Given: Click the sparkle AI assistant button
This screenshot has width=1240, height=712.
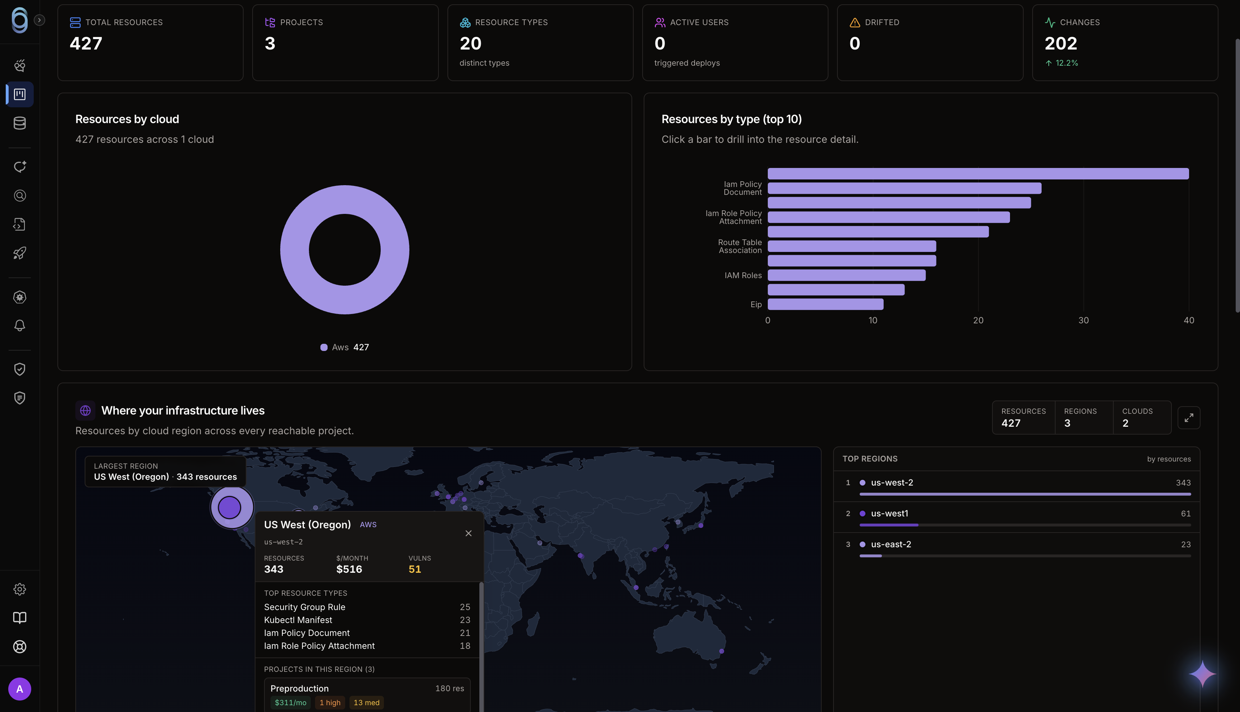Looking at the screenshot, I should (1202, 674).
